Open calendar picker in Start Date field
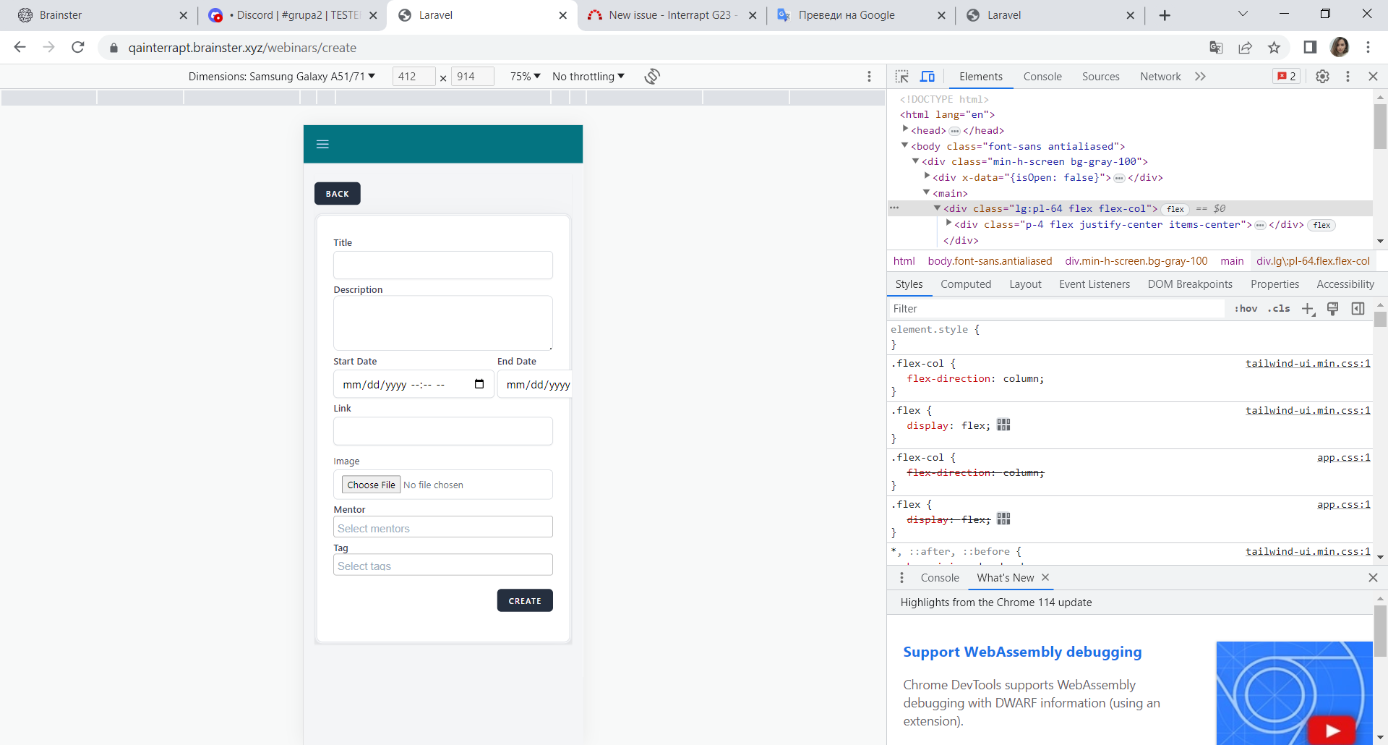This screenshot has width=1388, height=745. (479, 384)
